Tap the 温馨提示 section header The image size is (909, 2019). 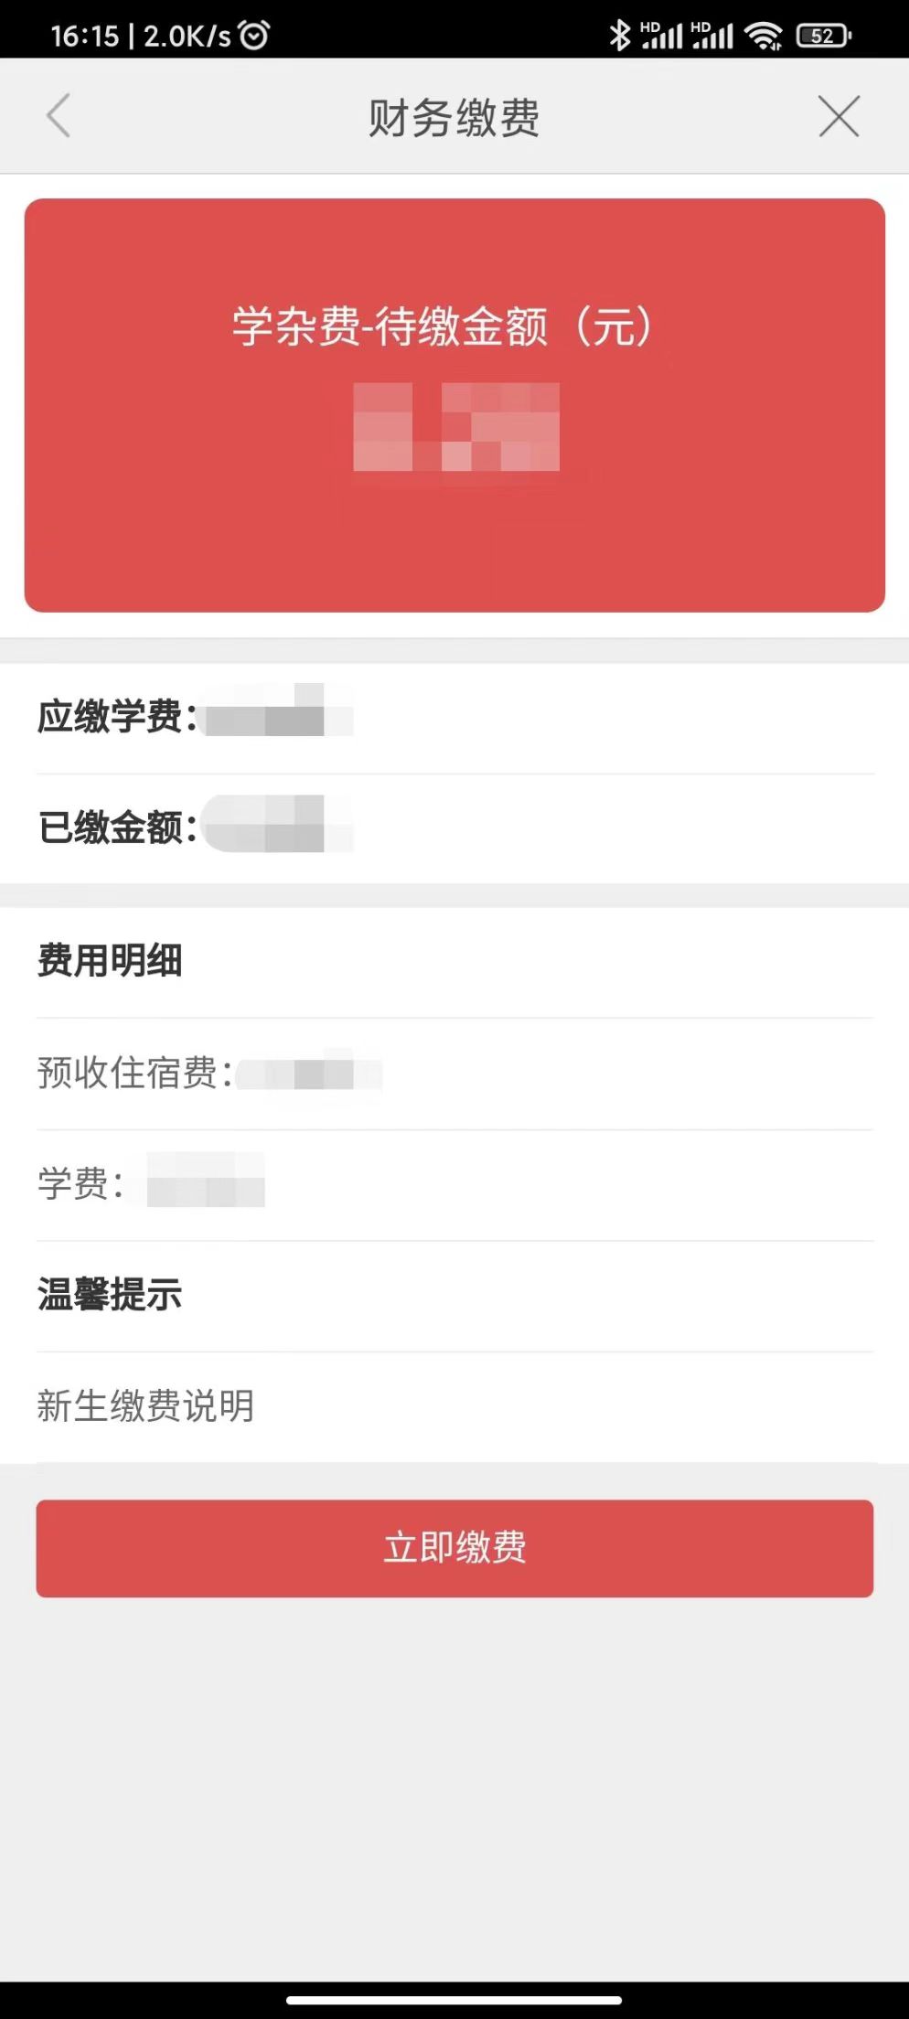[x=110, y=1295]
